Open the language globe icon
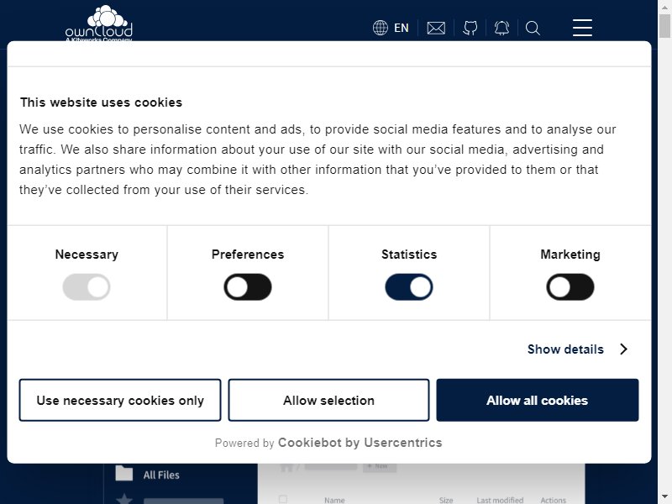Viewport: 672px width, 504px height. tap(381, 28)
